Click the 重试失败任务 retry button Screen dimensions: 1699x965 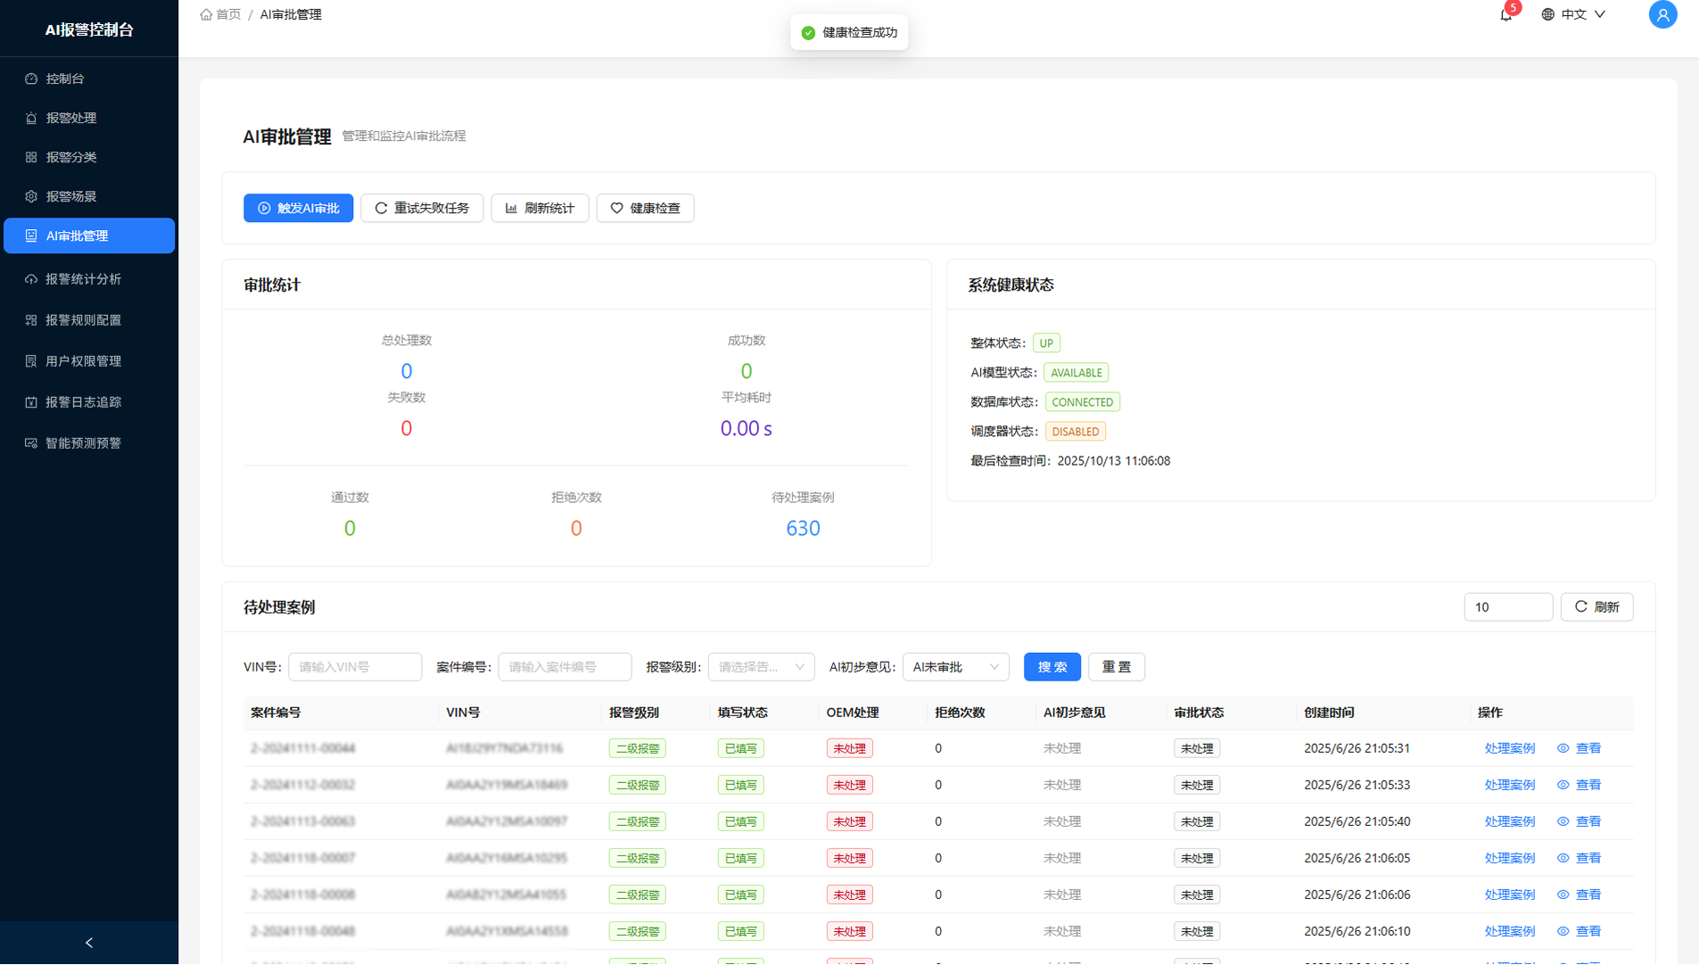coord(422,208)
